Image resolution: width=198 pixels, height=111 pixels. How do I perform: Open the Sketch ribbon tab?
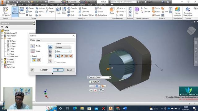(20, 5)
